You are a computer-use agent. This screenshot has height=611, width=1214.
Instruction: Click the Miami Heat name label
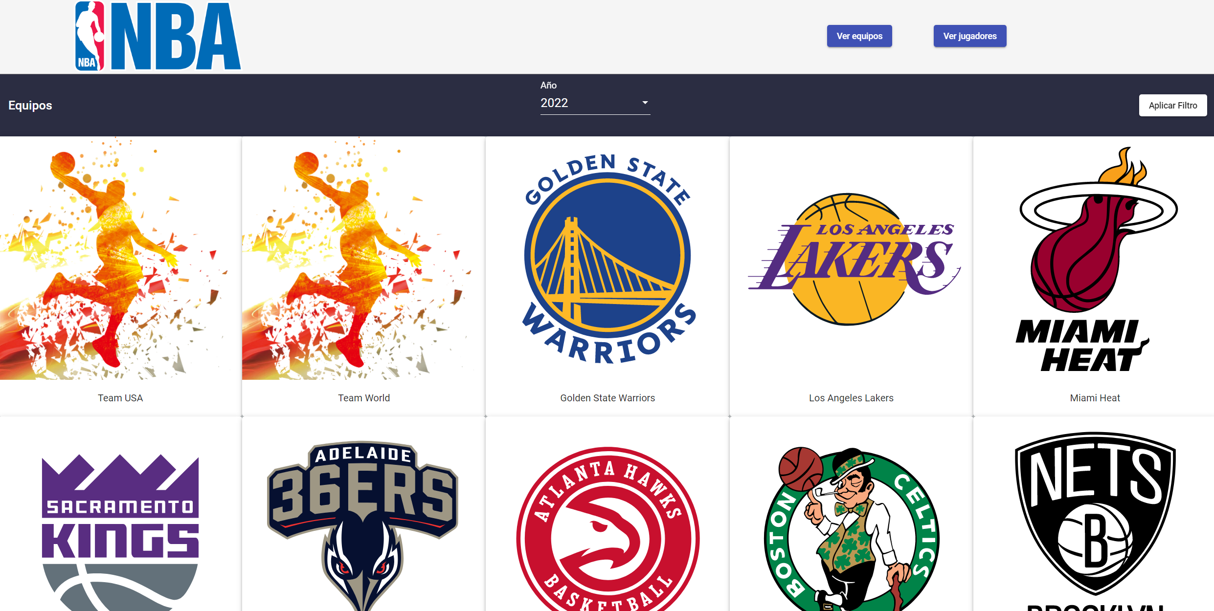pos(1095,398)
